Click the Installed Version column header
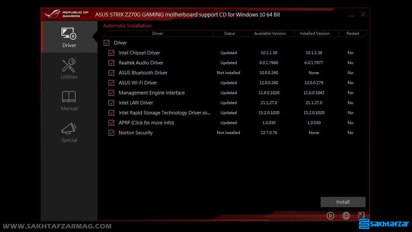The width and height of the screenshot is (412, 232). pos(314,34)
